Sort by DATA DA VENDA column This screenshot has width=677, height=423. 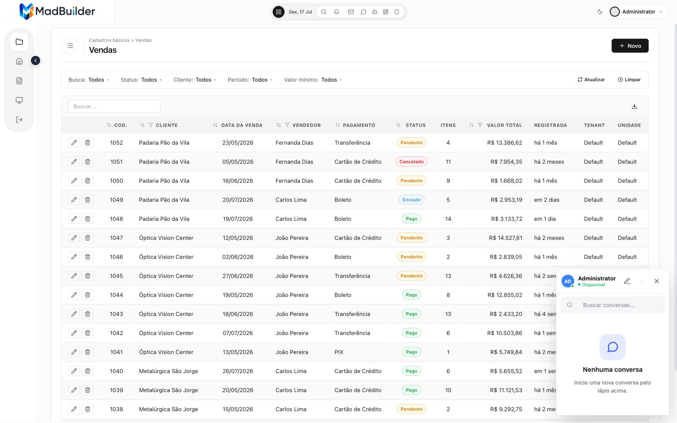(215, 125)
